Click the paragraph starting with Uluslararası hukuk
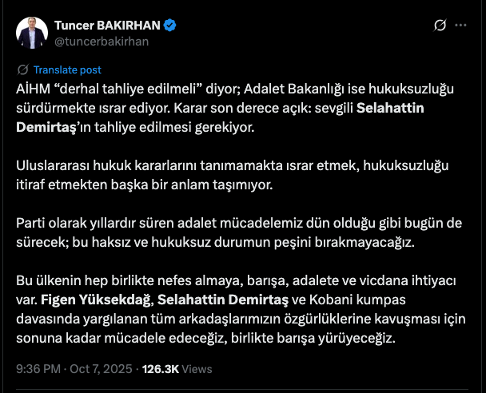This screenshot has height=393, width=486. [x=232, y=176]
